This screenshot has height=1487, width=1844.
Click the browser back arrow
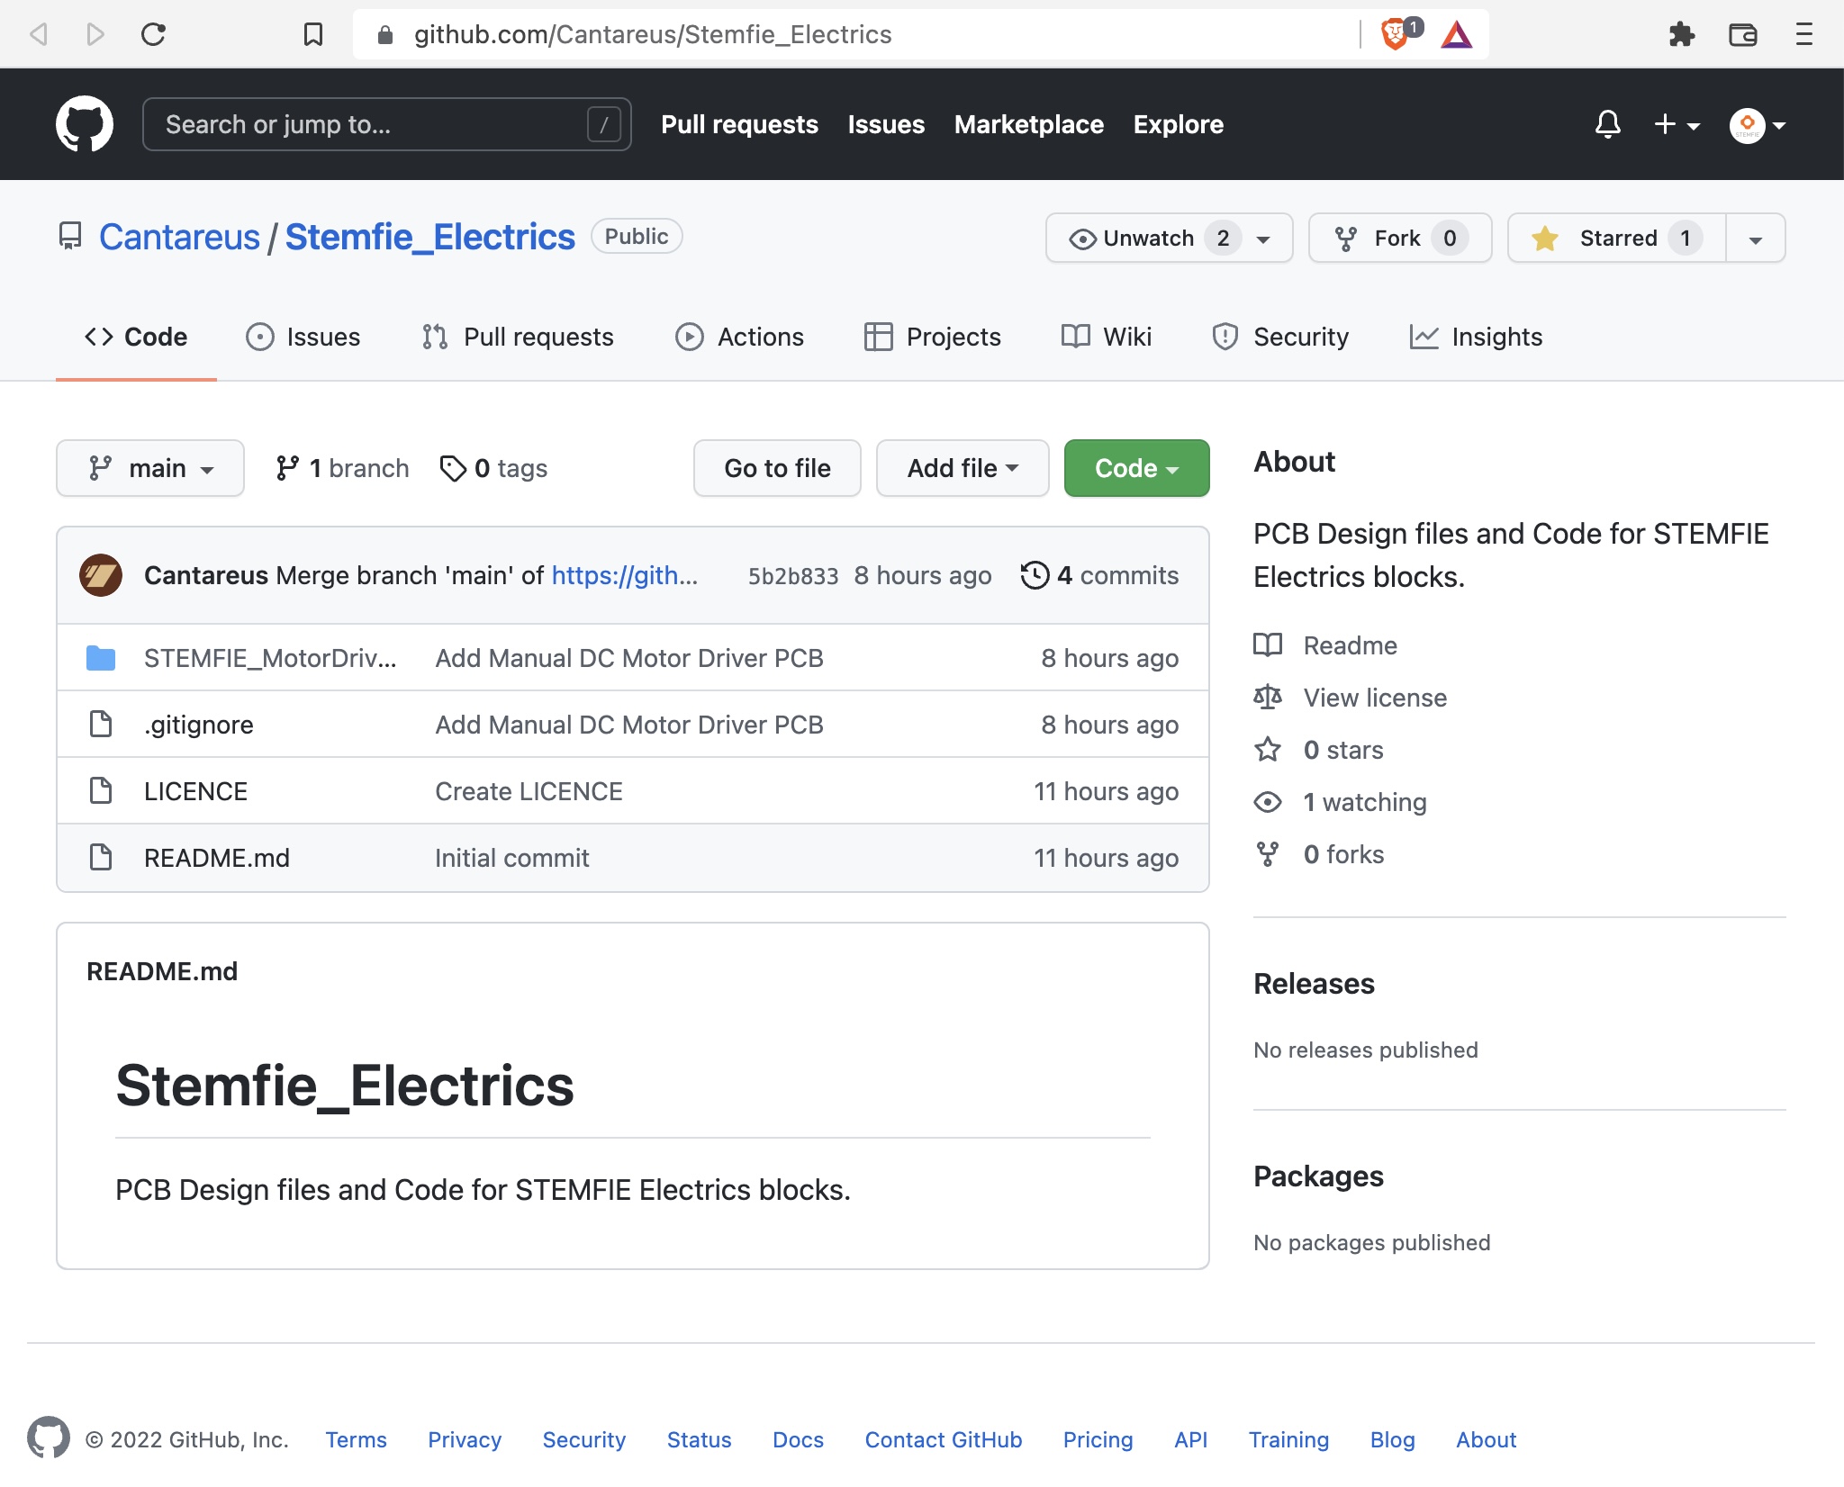pyautogui.click(x=39, y=34)
